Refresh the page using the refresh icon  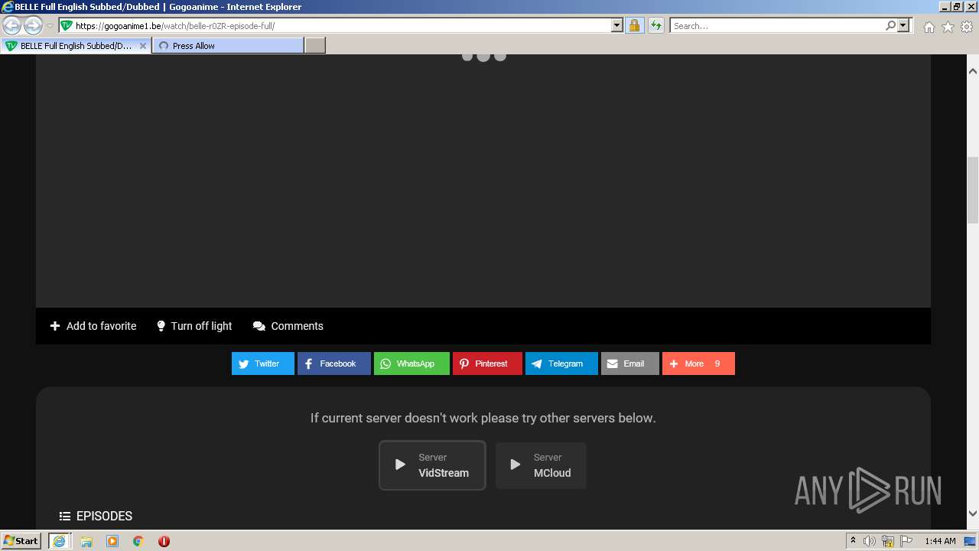[656, 26]
